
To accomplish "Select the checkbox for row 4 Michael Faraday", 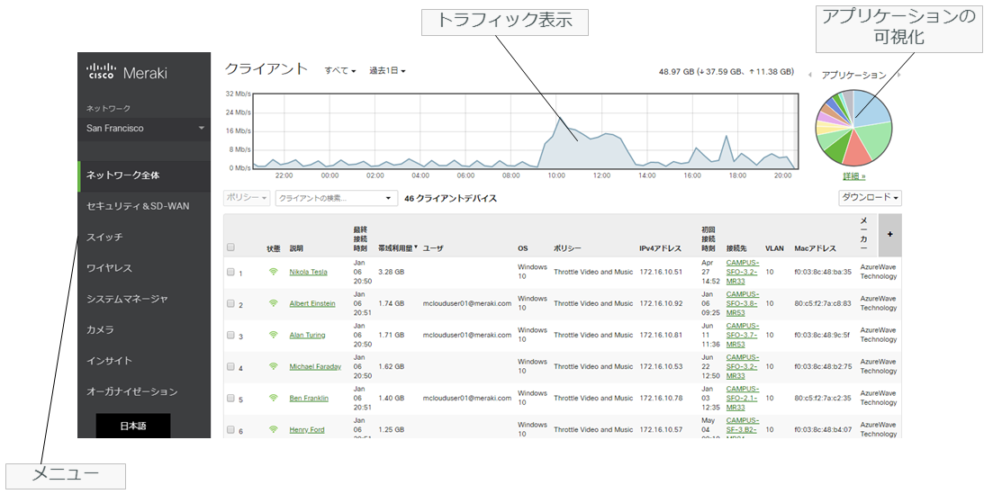I will (230, 366).
